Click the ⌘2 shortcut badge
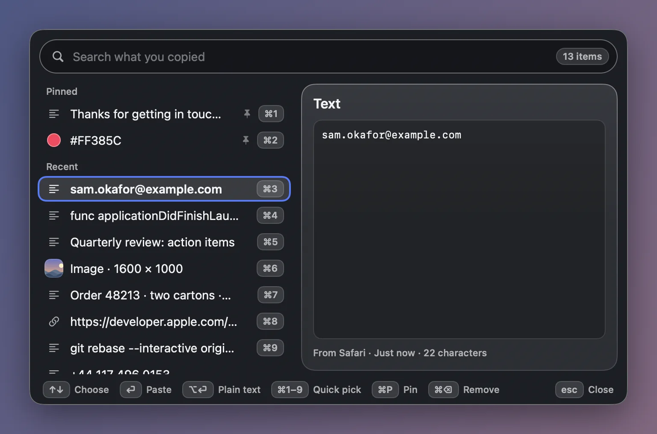657x434 pixels. click(x=270, y=140)
